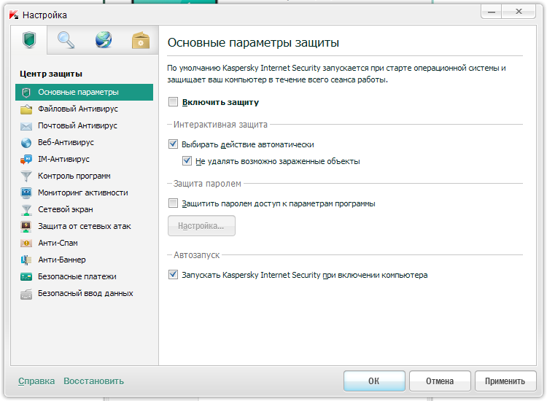547x401 pixels.
Task: Apply changes with Применить button
Action: pyautogui.click(x=505, y=381)
